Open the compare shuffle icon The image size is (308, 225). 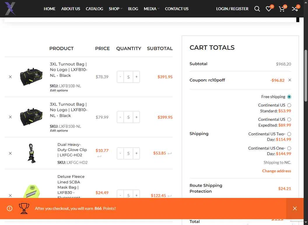point(295,9)
